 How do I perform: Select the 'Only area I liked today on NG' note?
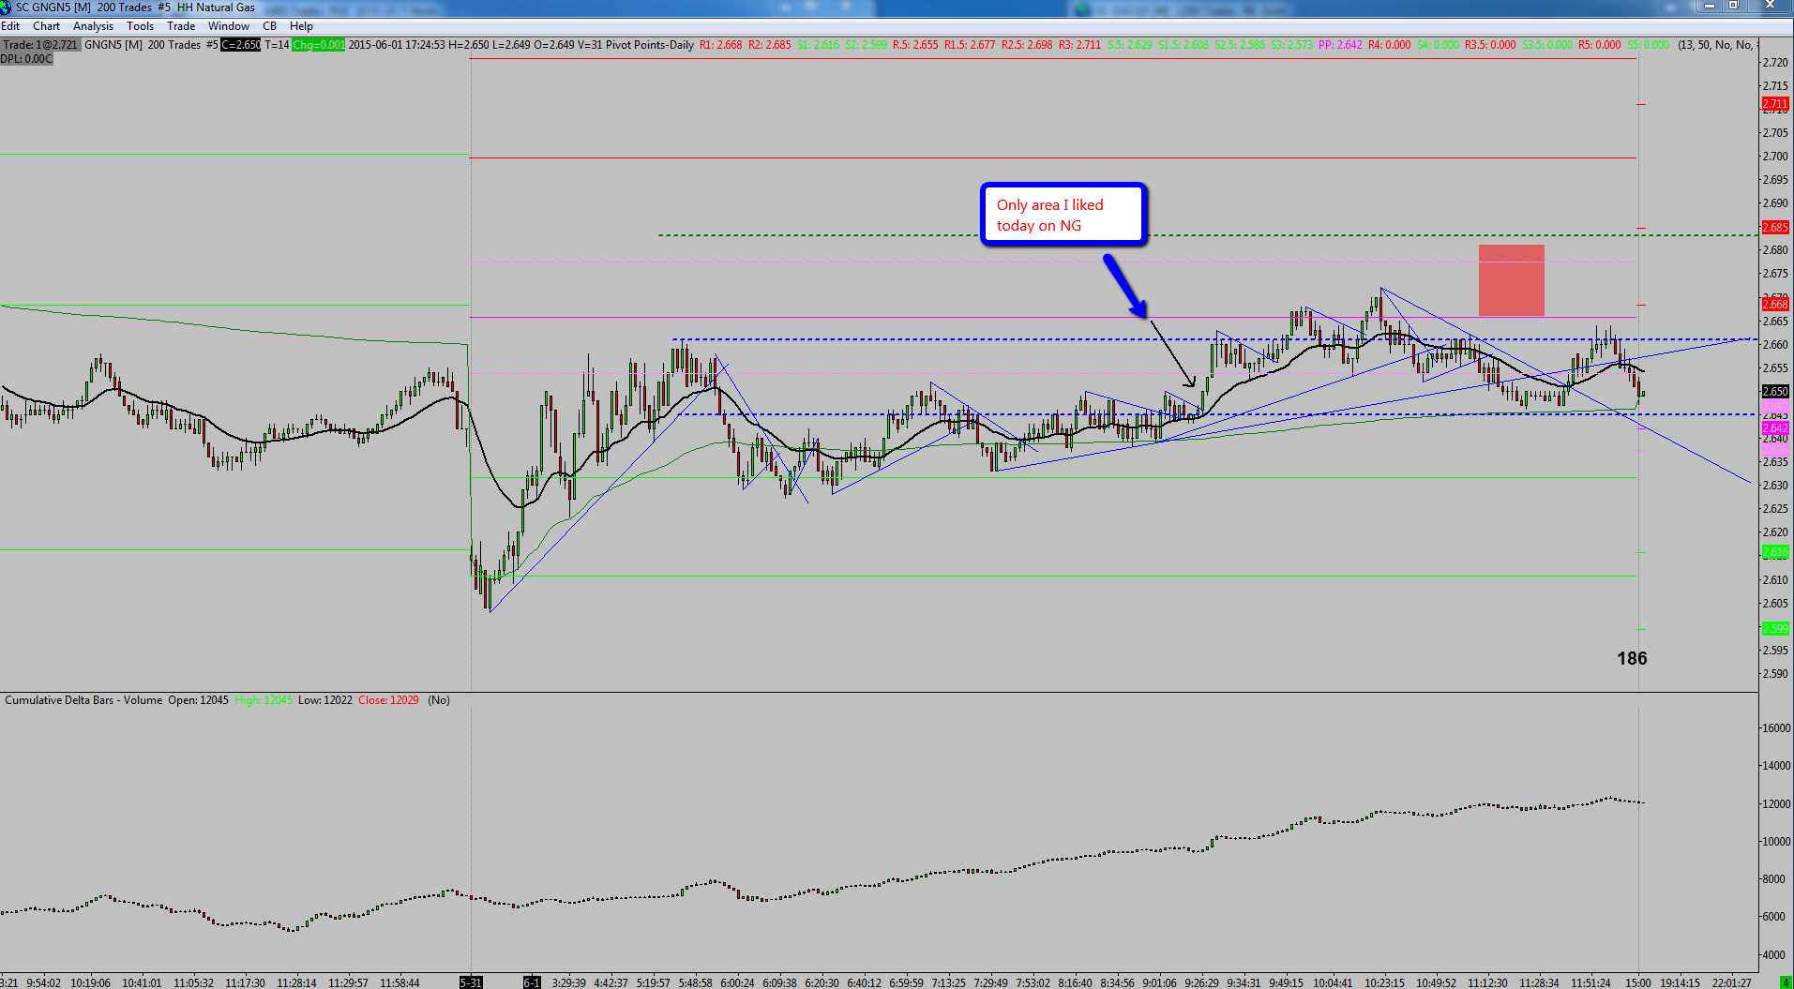[x=1063, y=215]
